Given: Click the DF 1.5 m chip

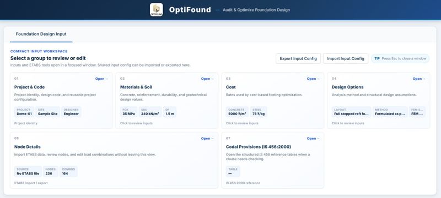Looking at the screenshot, I should (170, 112).
